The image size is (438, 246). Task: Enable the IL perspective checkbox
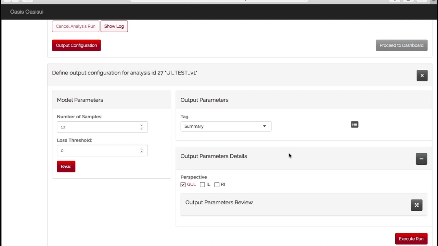pos(202,184)
